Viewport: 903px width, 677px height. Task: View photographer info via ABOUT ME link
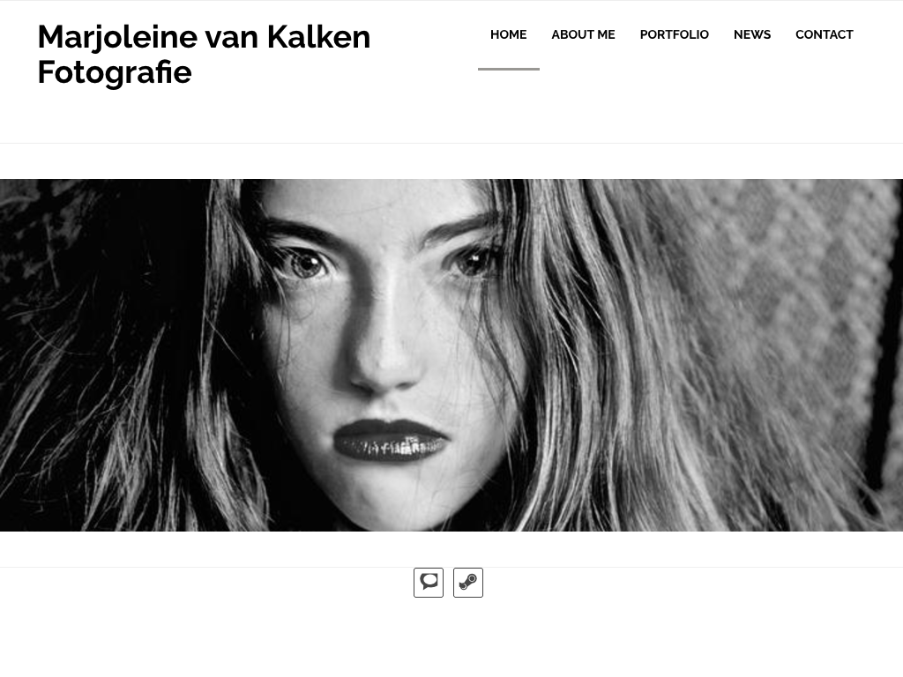coord(584,34)
